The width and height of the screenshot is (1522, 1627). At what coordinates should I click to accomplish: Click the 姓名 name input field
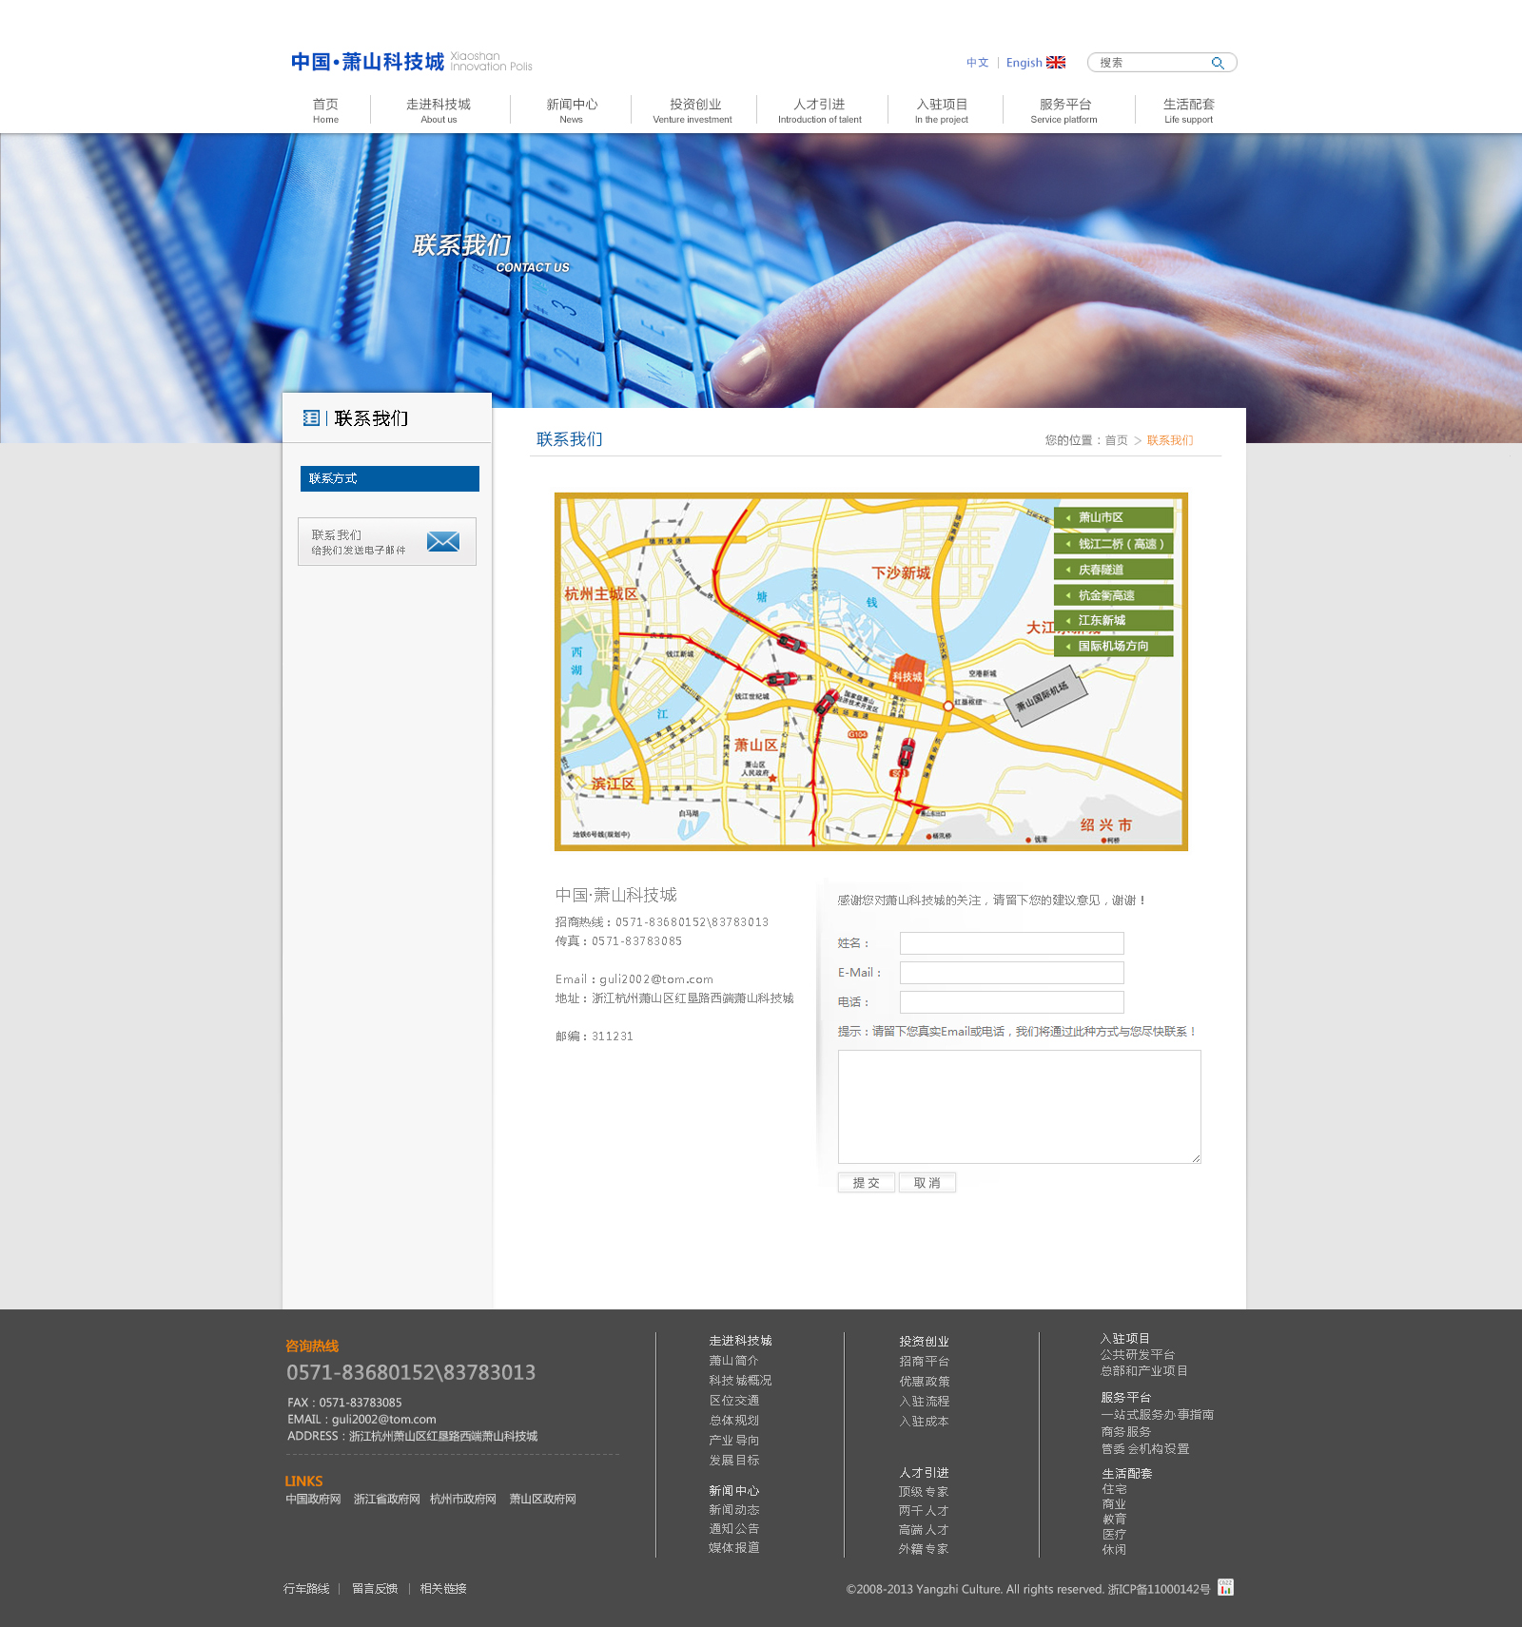(x=1011, y=943)
